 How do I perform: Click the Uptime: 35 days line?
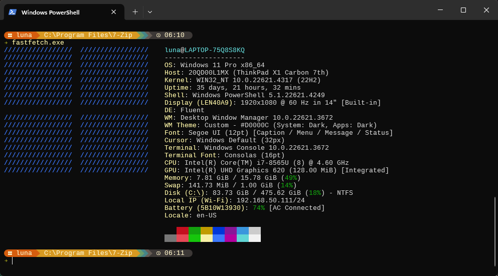click(x=233, y=88)
